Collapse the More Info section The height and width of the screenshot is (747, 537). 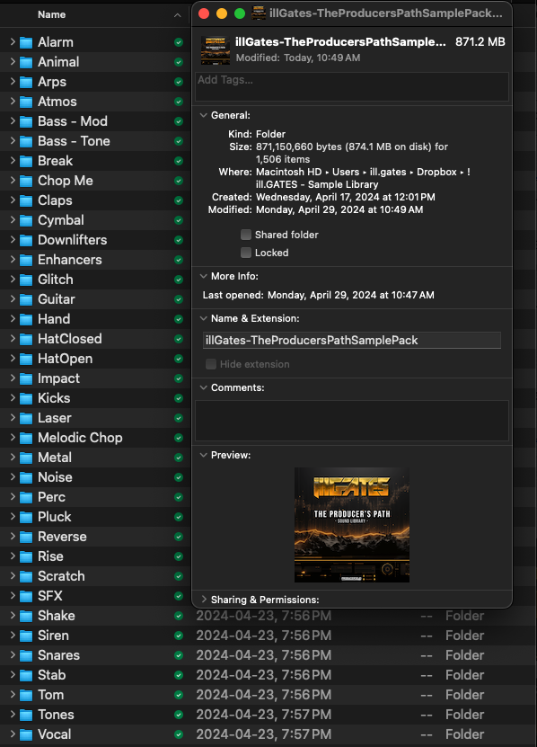click(203, 276)
